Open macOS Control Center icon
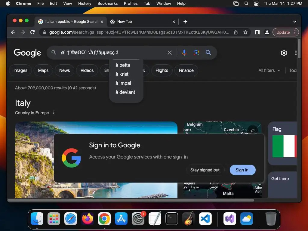 [x=256, y=4]
